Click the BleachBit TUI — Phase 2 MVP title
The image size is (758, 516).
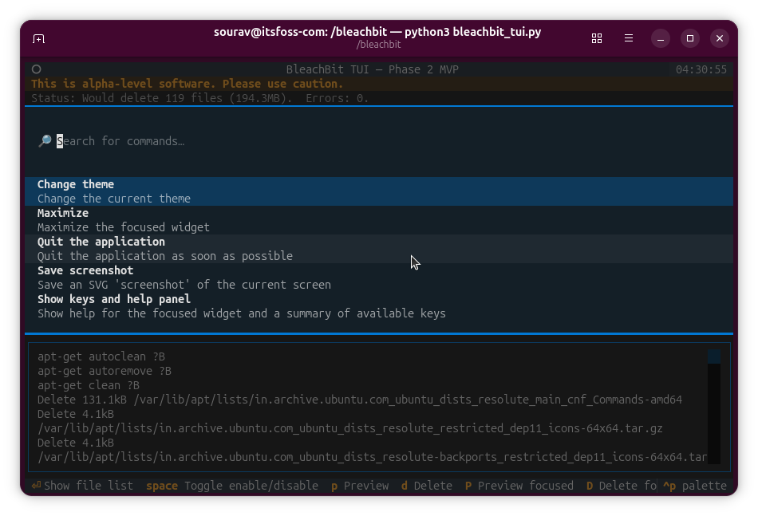373,69
